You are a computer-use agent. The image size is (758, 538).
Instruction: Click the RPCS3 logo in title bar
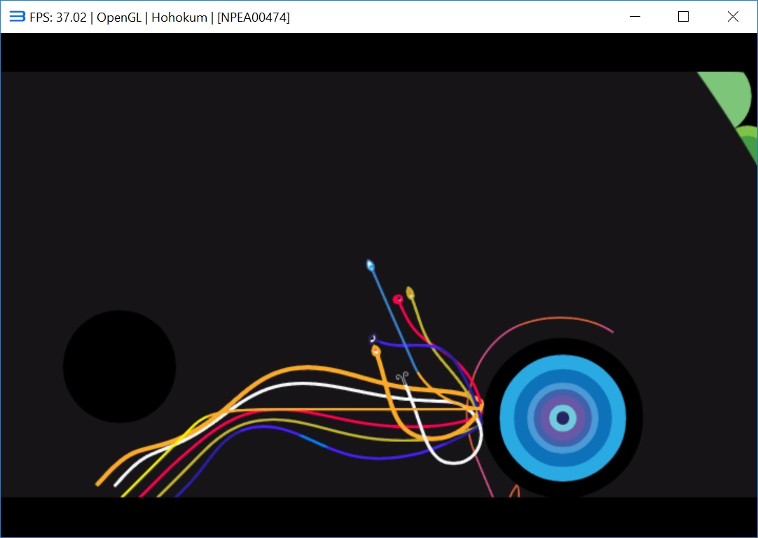17,17
